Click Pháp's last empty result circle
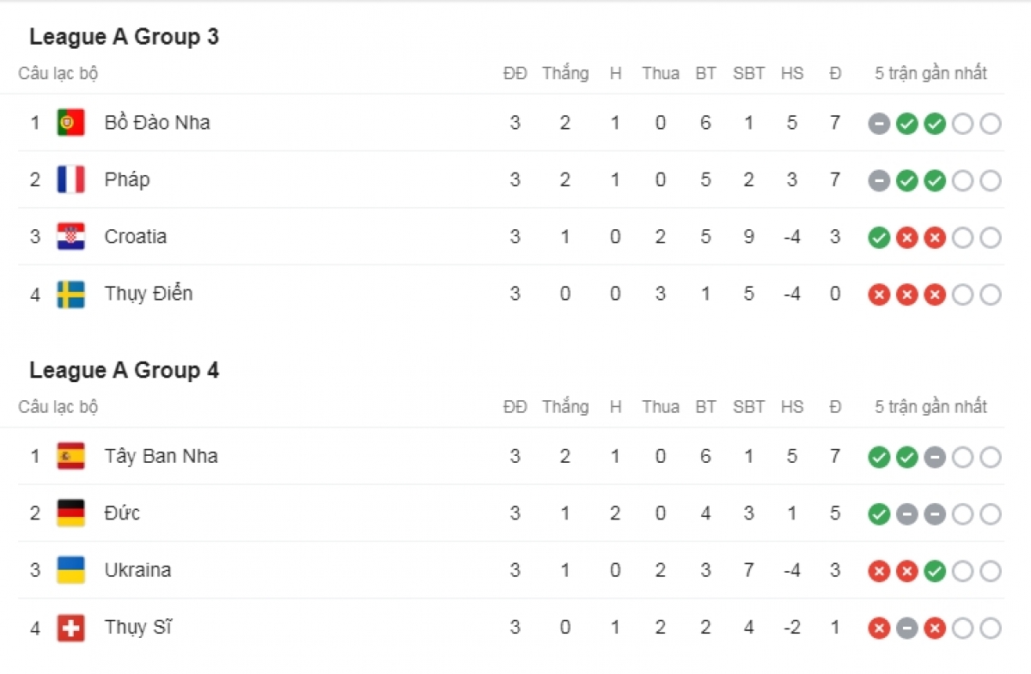 pyautogui.click(x=991, y=180)
